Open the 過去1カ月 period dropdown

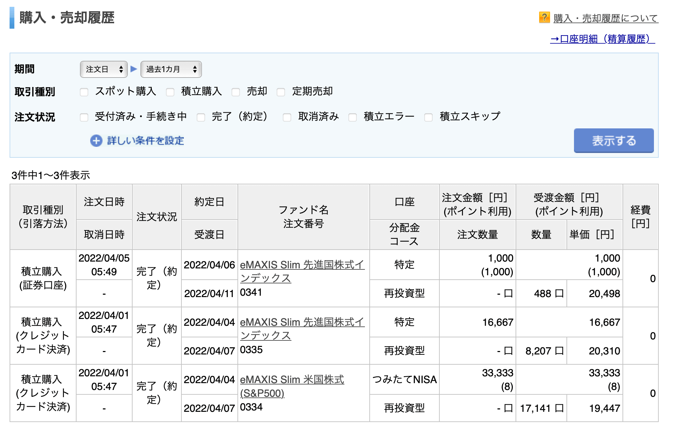171,69
